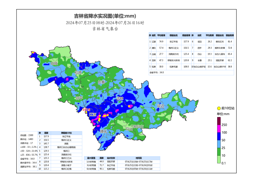Select the 东辽平岗 cell in top-10 table
The image size is (261, 187).
[x=66, y=136]
